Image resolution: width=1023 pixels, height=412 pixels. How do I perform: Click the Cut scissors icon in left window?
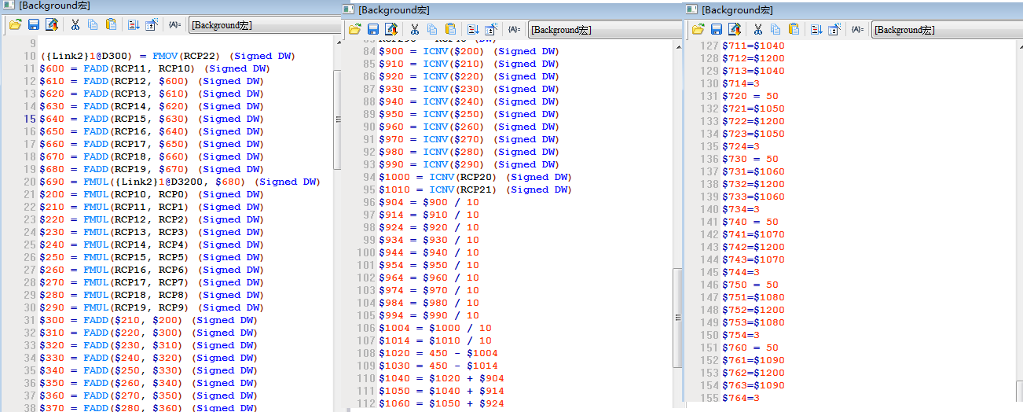[75, 24]
